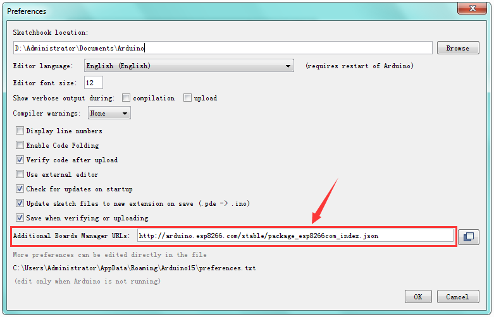Uncheck Verify code after upload

click(x=20, y=160)
